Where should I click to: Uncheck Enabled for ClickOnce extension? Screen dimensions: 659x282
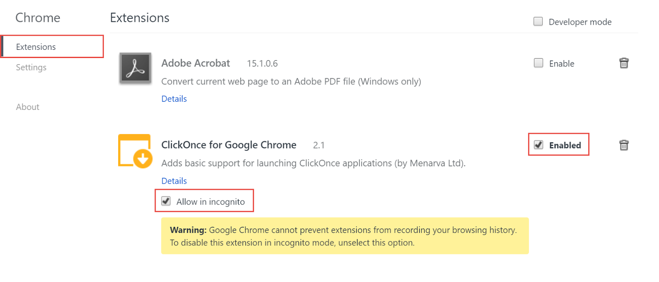(x=538, y=145)
